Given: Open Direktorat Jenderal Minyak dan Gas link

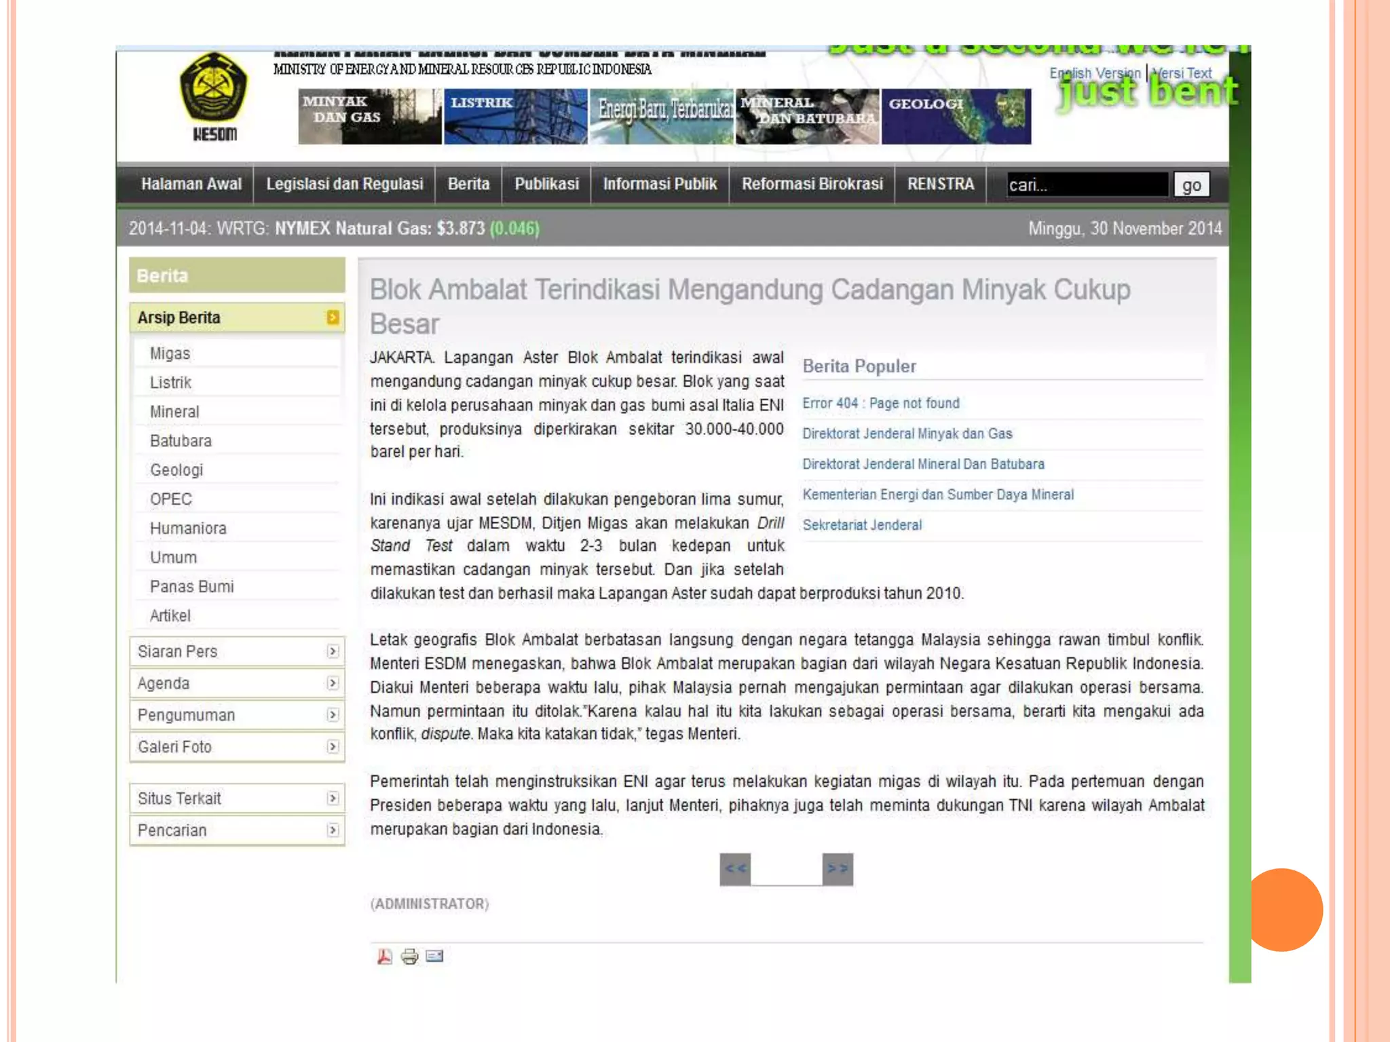Looking at the screenshot, I should pyautogui.click(x=907, y=434).
